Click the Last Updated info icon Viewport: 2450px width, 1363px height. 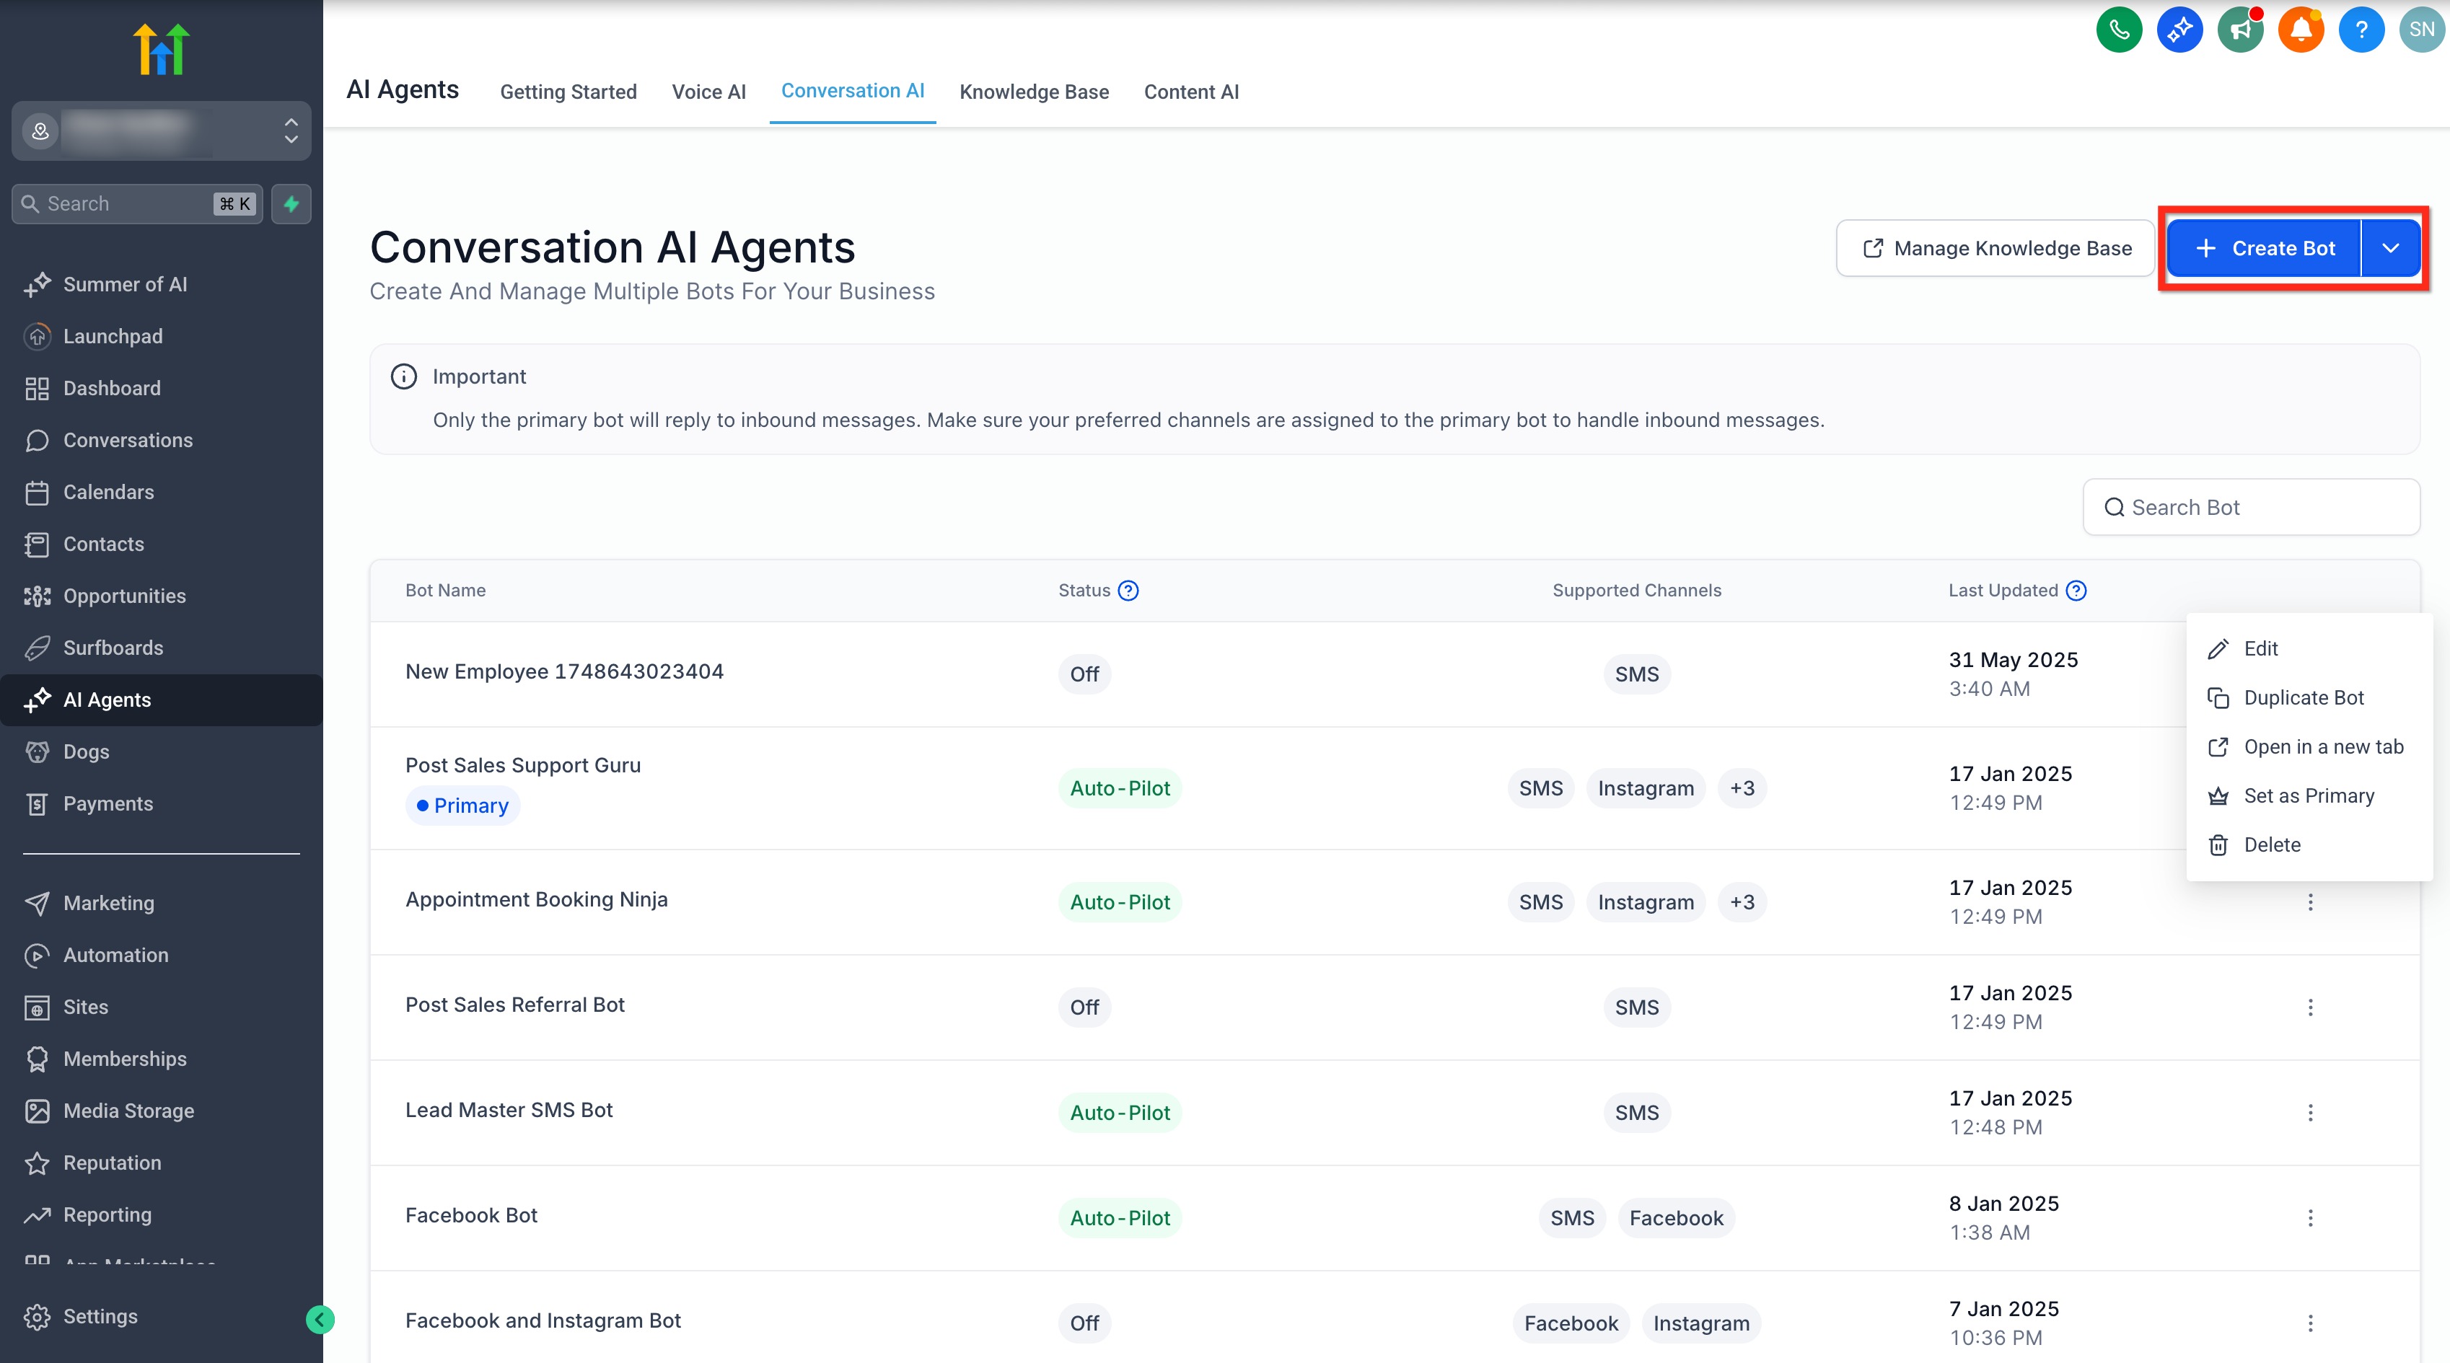[x=2076, y=590]
